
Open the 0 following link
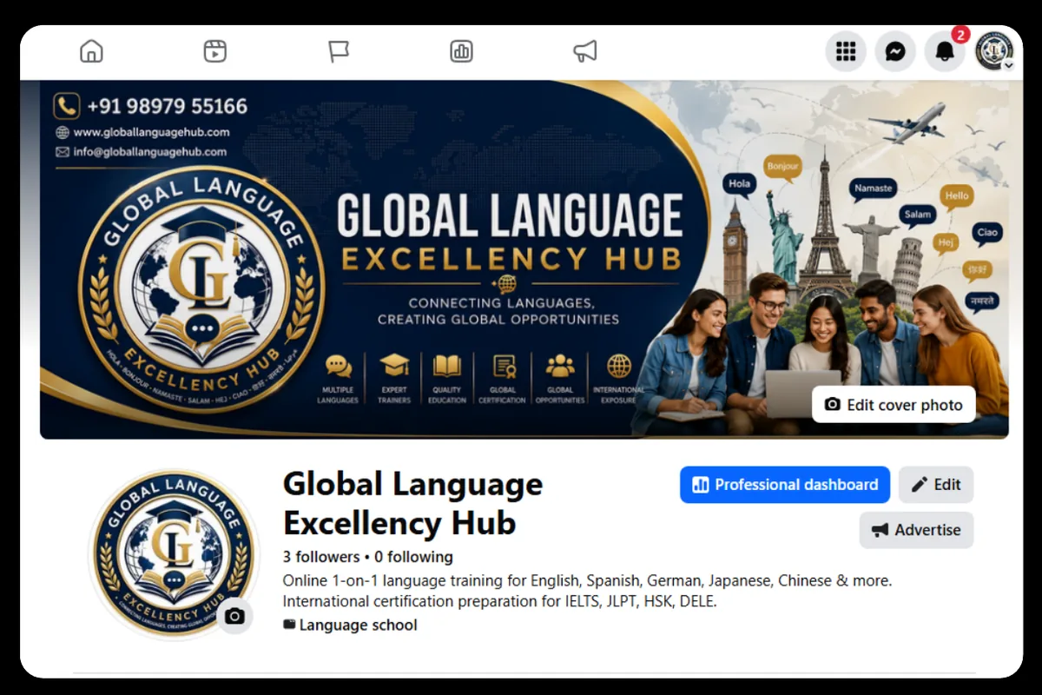[x=413, y=557]
